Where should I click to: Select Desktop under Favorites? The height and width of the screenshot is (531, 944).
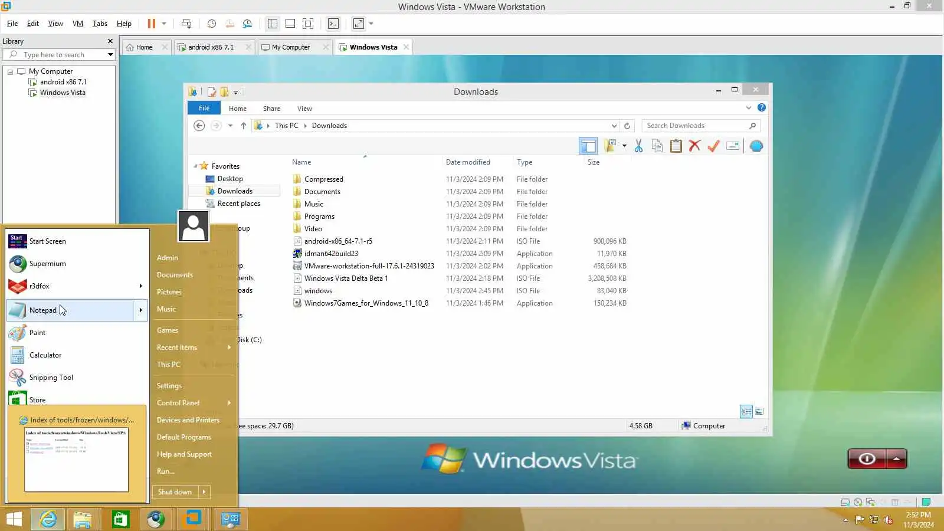pyautogui.click(x=230, y=179)
